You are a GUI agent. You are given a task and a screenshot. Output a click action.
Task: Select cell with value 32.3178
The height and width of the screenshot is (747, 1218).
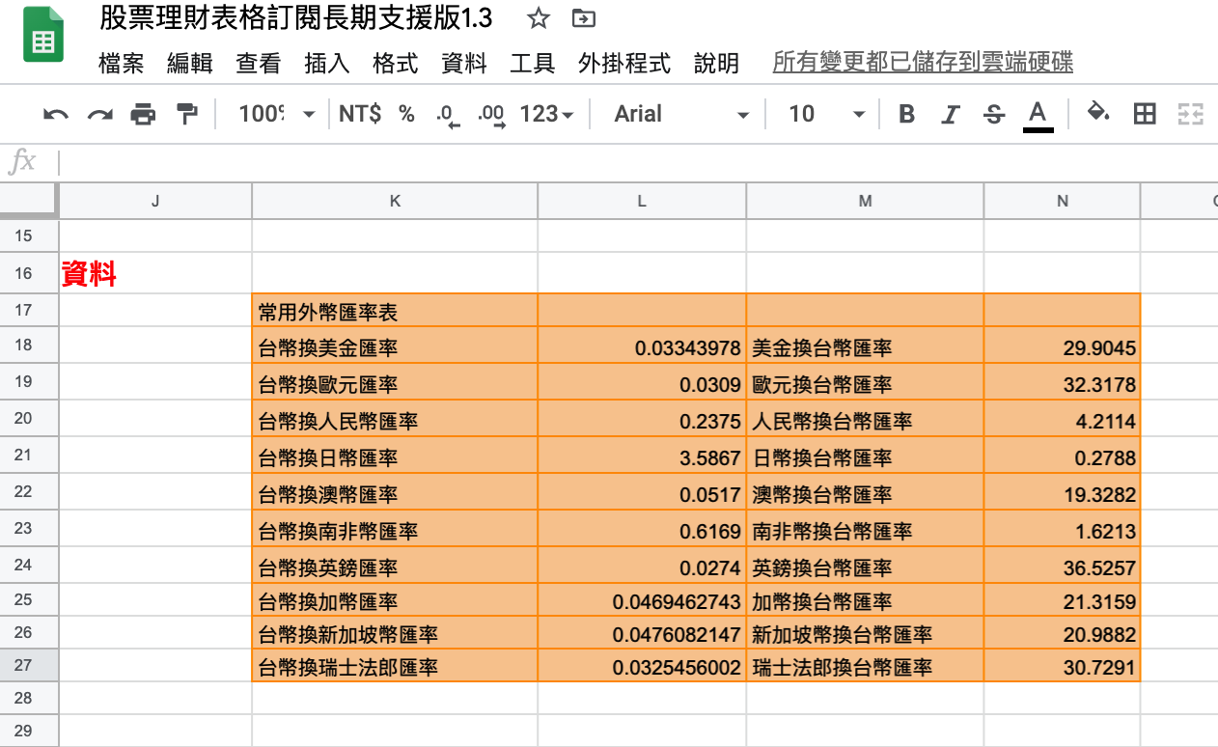pyautogui.click(x=1063, y=382)
